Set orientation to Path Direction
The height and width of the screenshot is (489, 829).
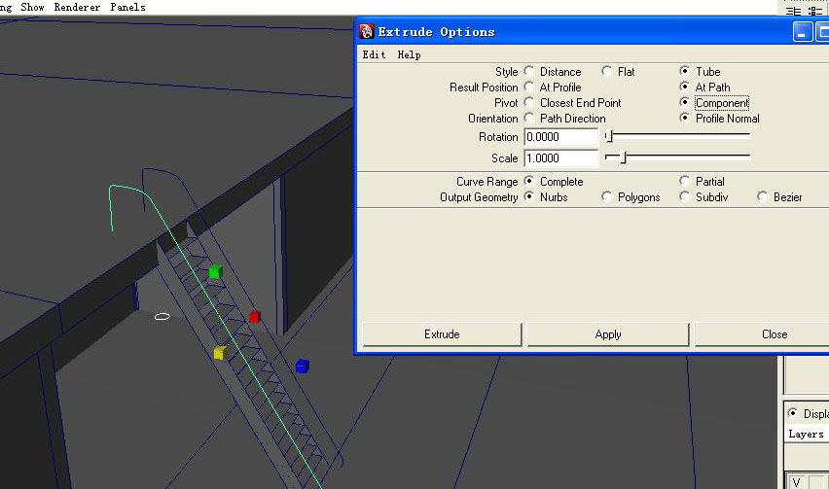pos(528,118)
